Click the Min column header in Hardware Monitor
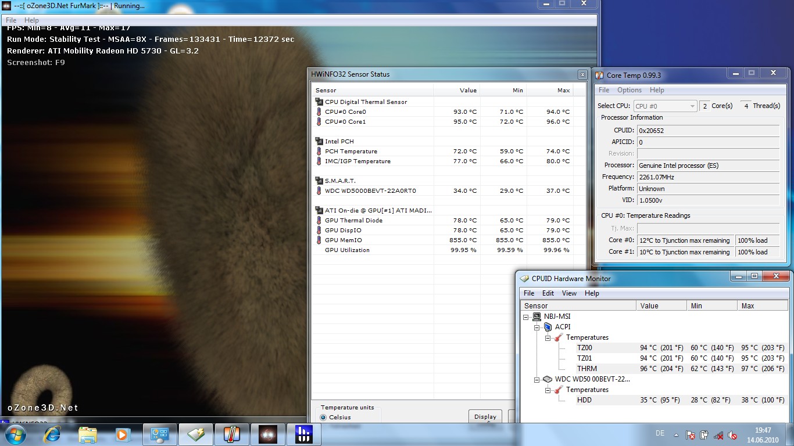The height and width of the screenshot is (446, 794). (712, 305)
